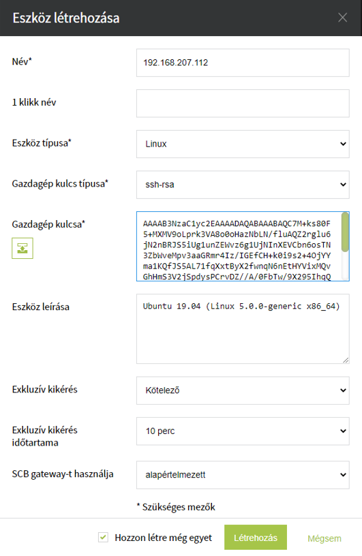Expand the Gazdagép kulcs típusa ssh-rsa dropdown
The image size is (362, 556).
(243, 185)
